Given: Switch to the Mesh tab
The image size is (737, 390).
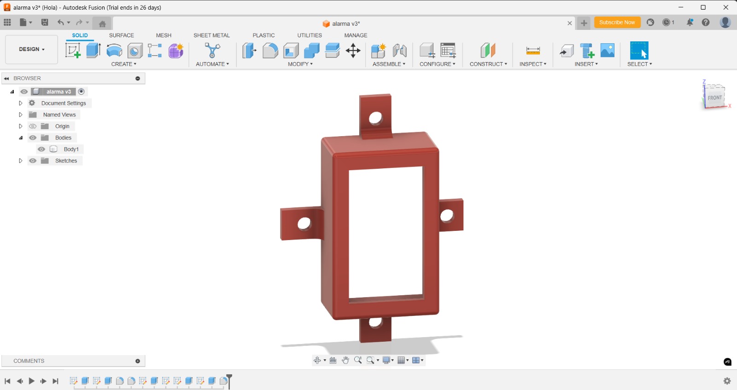Looking at the screenshot, I should (164, 35).
